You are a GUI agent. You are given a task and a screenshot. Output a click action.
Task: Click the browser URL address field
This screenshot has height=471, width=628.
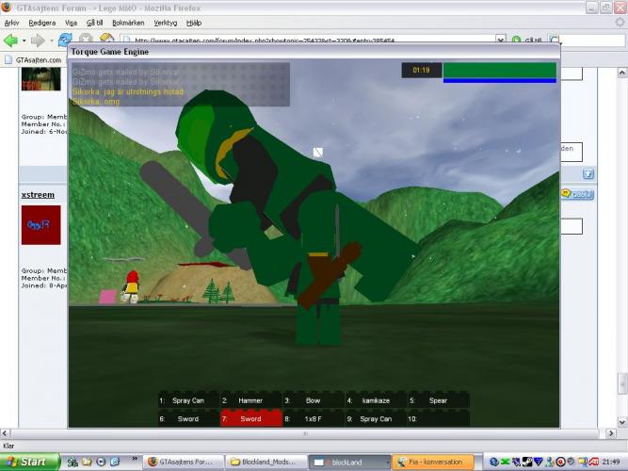[311, 41]
